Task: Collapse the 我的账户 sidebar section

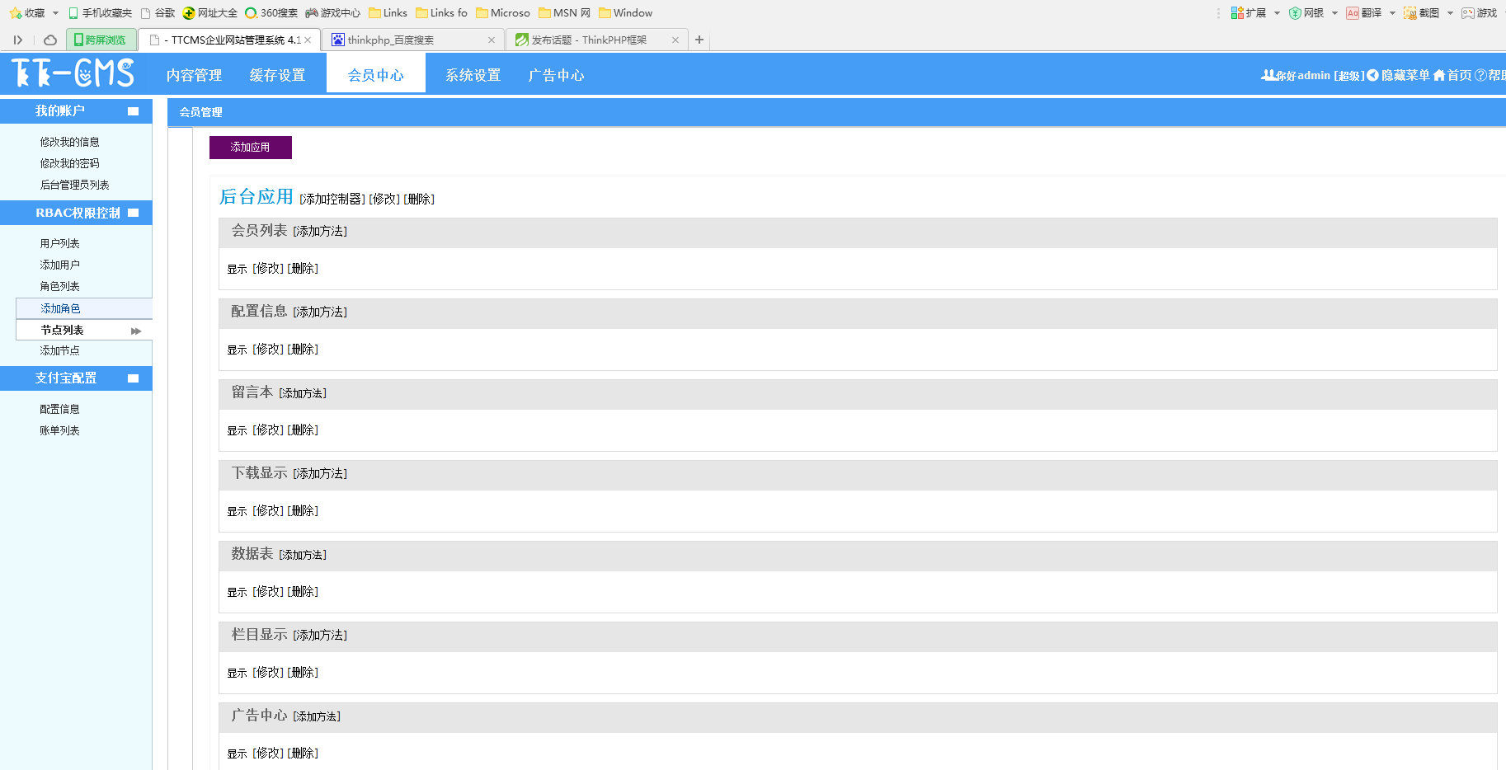Action: 133,111
